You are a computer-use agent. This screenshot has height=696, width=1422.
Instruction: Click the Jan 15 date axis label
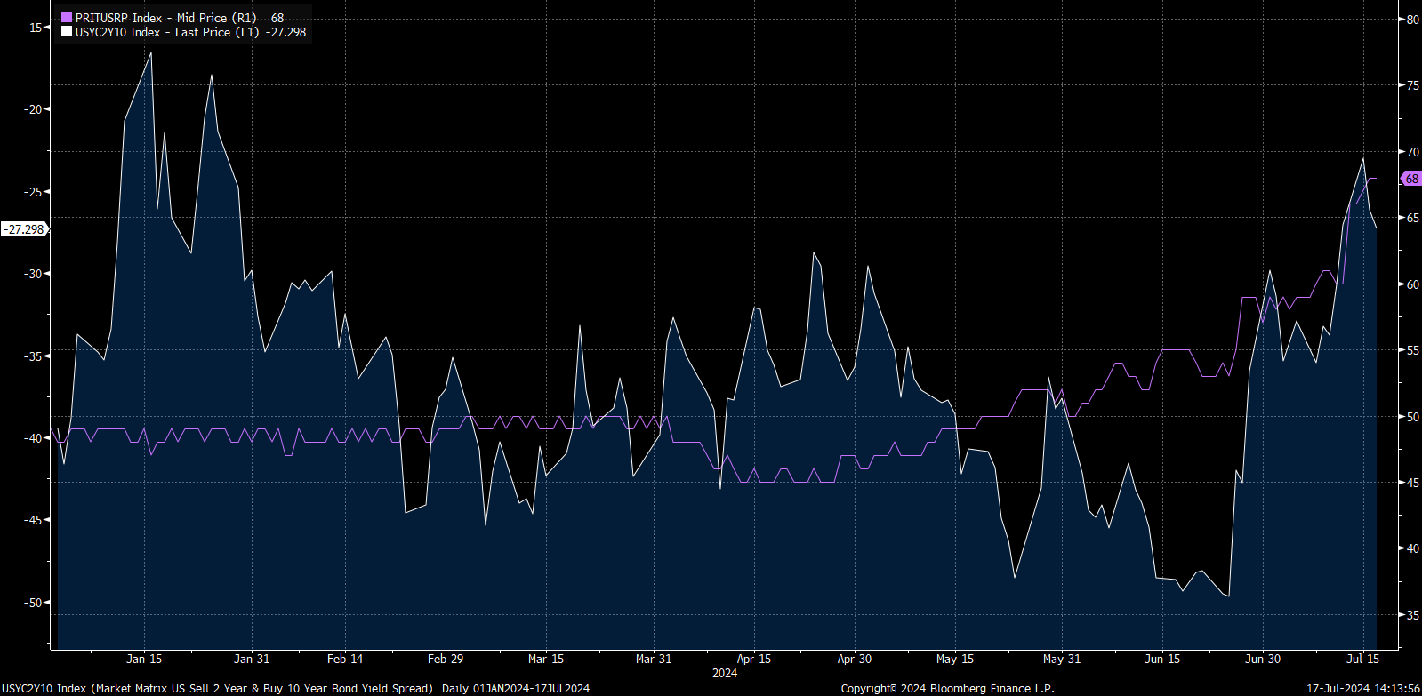point(144,659)
